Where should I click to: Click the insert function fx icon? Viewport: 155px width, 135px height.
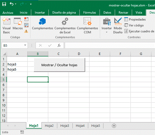(59, 46)
